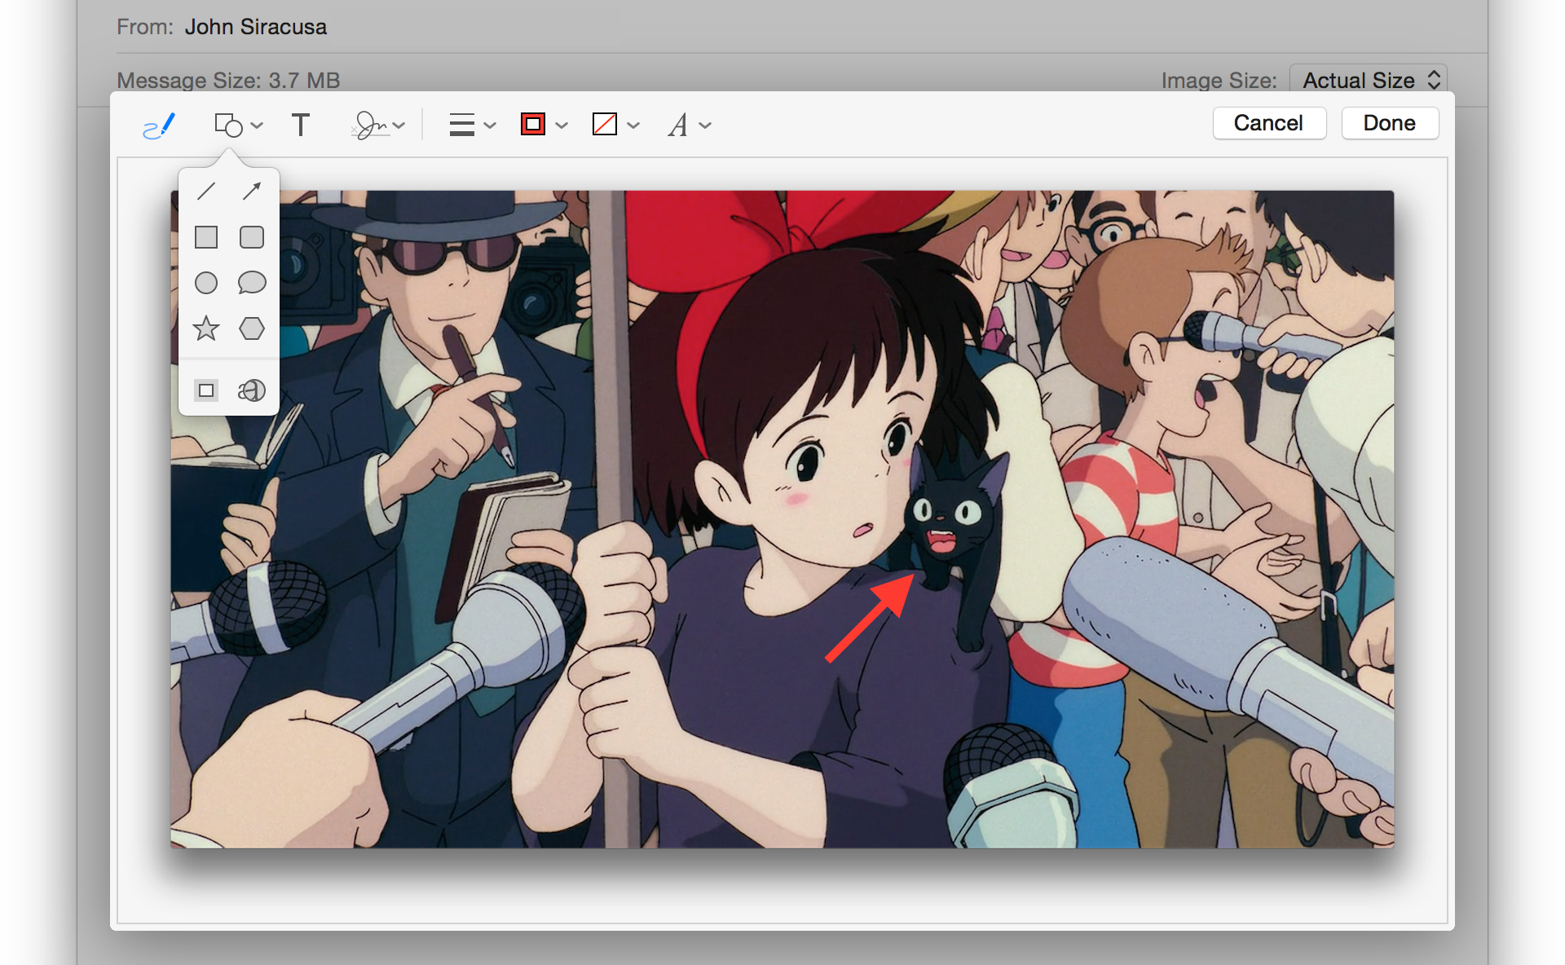Viewport: 1565px width, 965px height.
Task: Expand the Border Color dropdown chevron
Action: pos(562,126)
